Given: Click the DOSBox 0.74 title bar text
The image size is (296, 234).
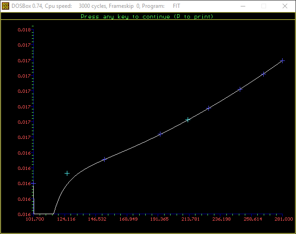Looking at the screenshot, I should (x=31, y=6).
